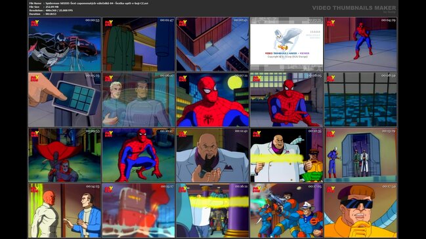Select the Venom thumbnail at 00:00:53

(65, 44)
